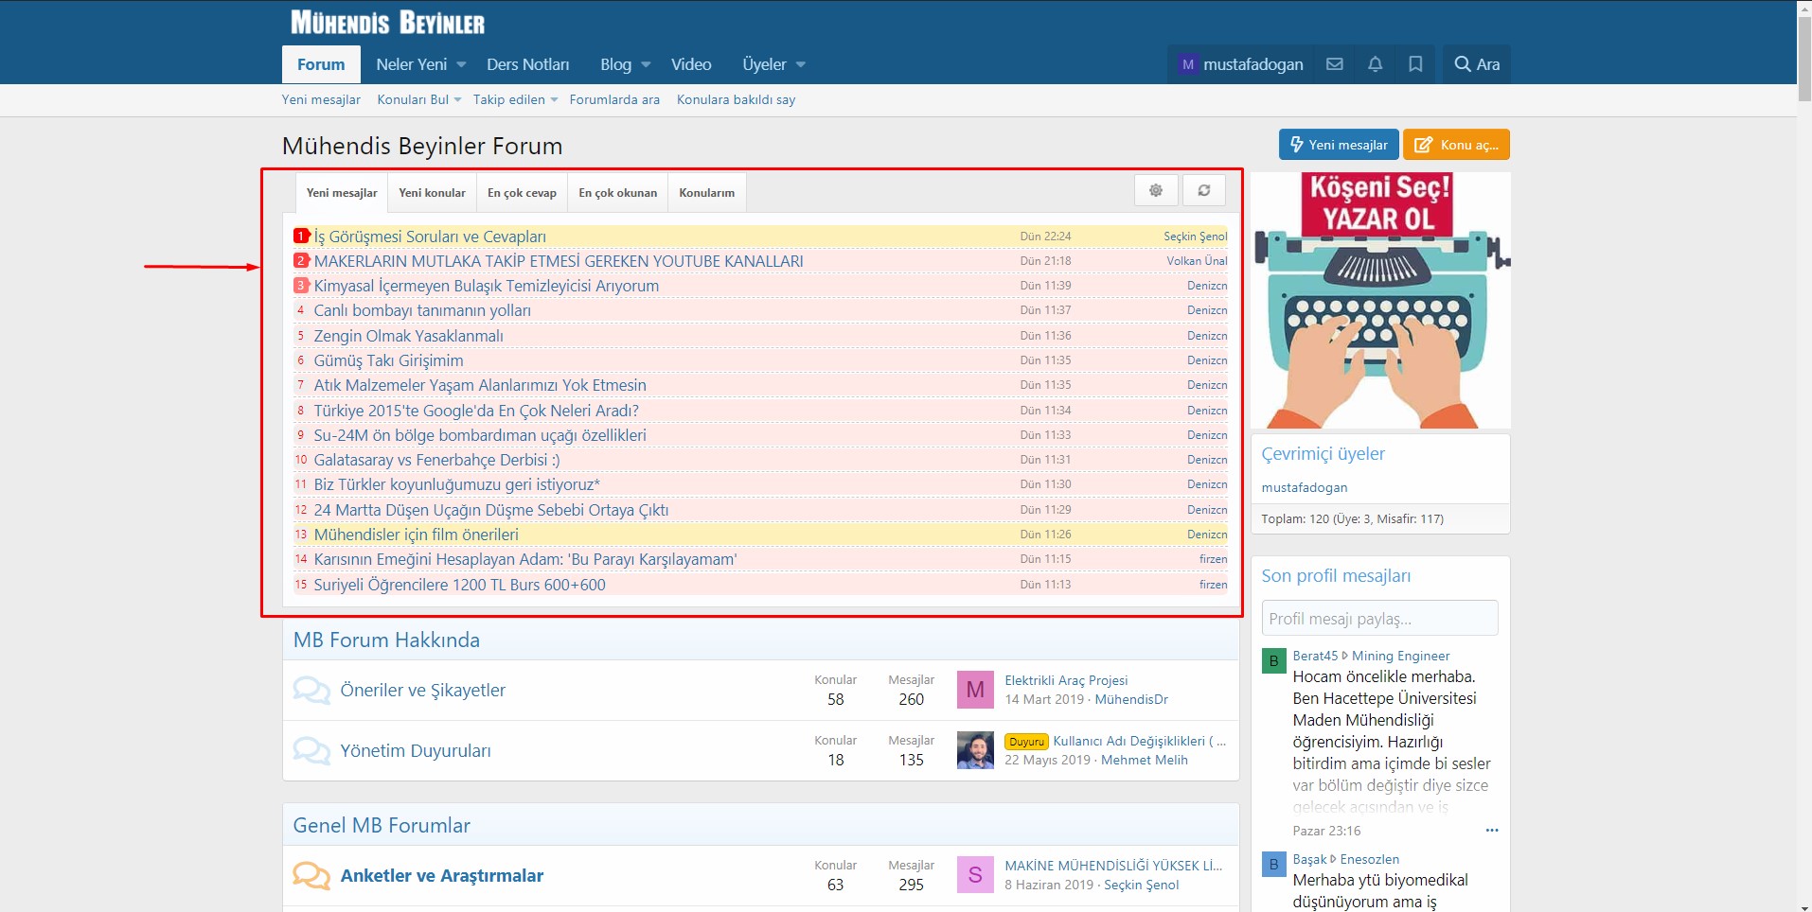The width and height of the screenshot is (1812, 912).
Task: Click the Konu aç button
Action: pos(1456,145)
